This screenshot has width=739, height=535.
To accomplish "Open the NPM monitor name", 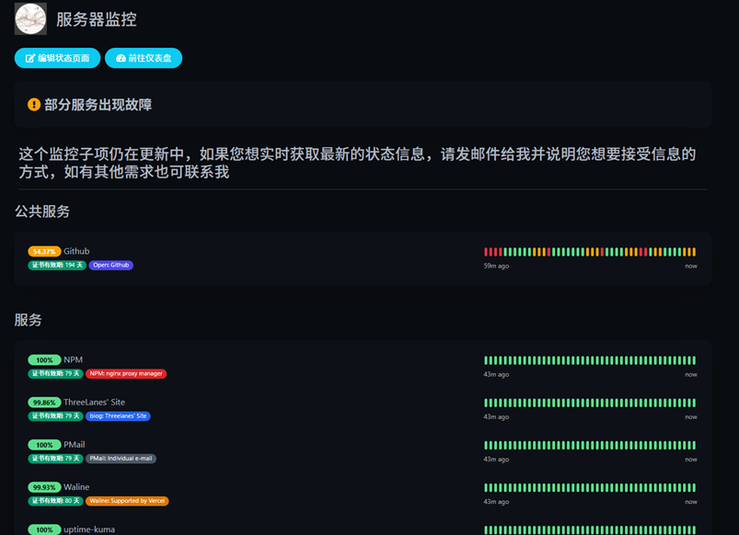I will (x=73, y=359).
